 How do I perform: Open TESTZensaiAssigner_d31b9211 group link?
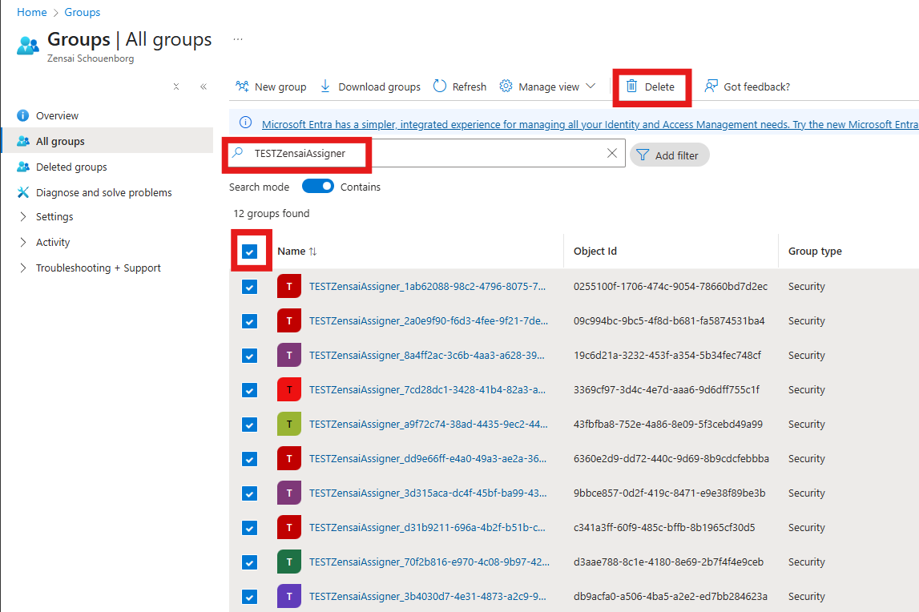(x=427, y=528)
